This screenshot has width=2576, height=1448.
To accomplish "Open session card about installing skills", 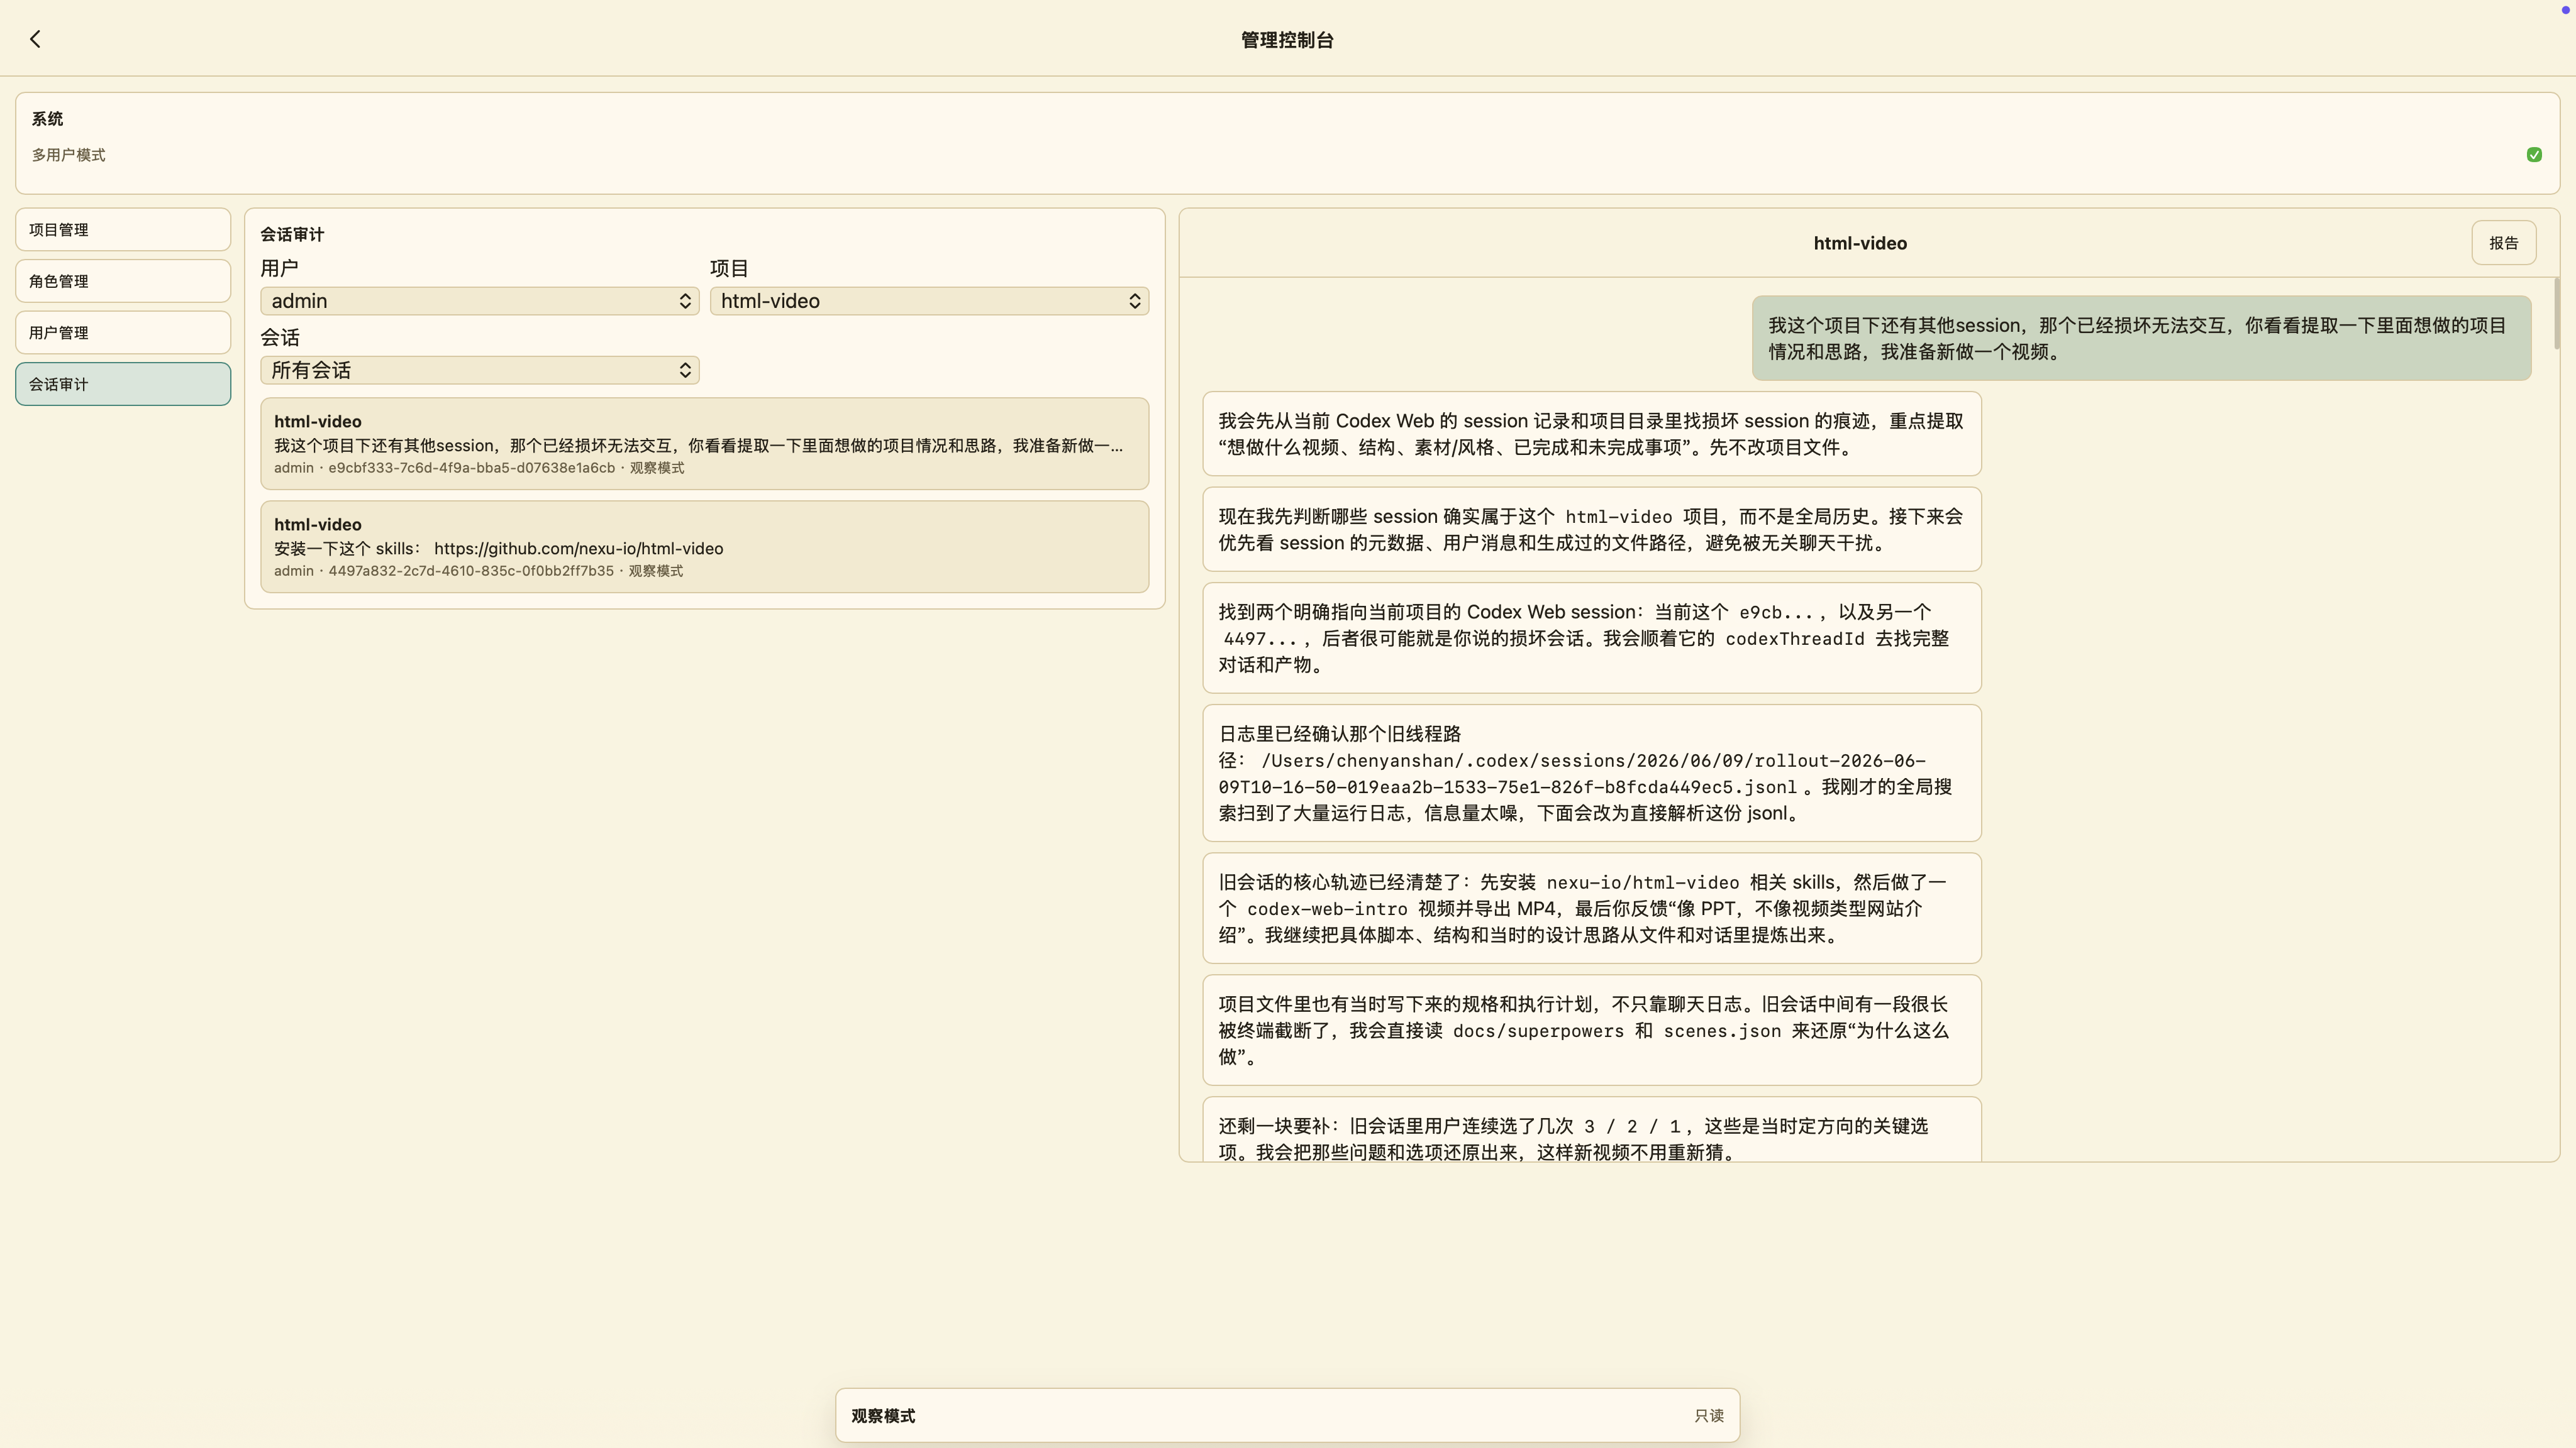I will coord(705,547).
